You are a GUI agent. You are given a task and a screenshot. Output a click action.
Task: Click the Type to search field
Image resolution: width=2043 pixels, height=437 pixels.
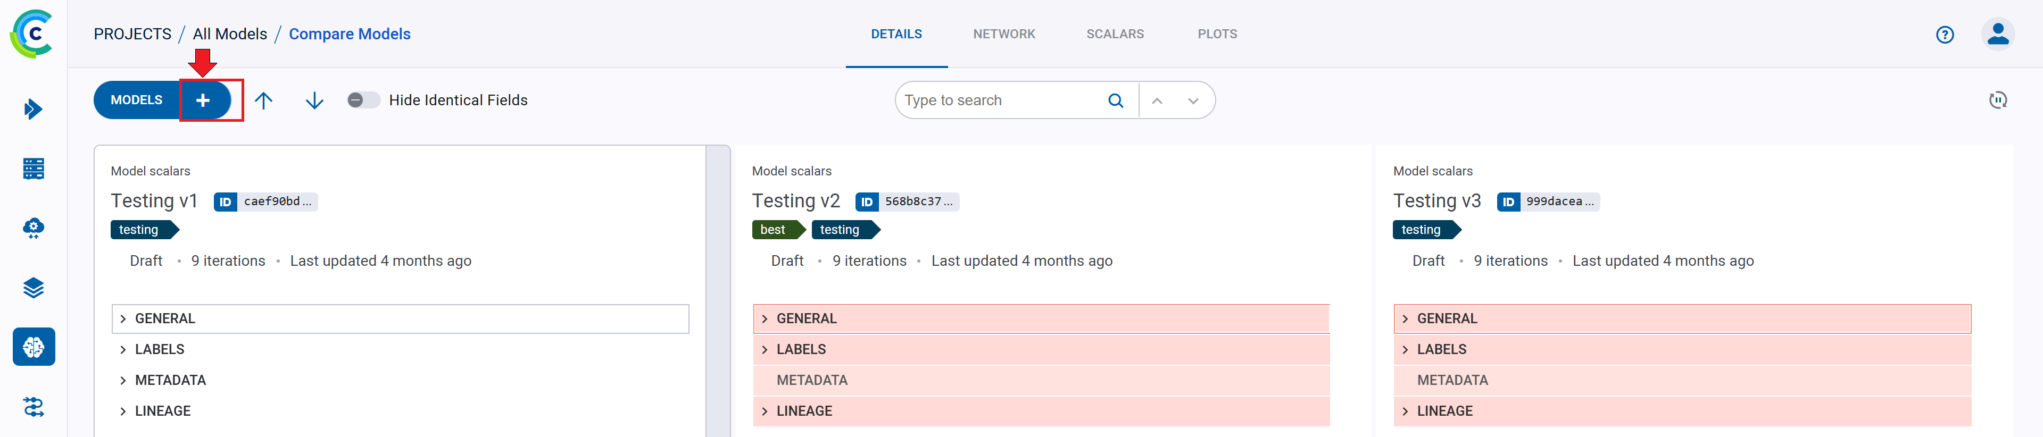click(999, 100)
